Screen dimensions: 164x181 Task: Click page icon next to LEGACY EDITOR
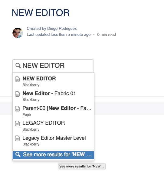point(17,123)
